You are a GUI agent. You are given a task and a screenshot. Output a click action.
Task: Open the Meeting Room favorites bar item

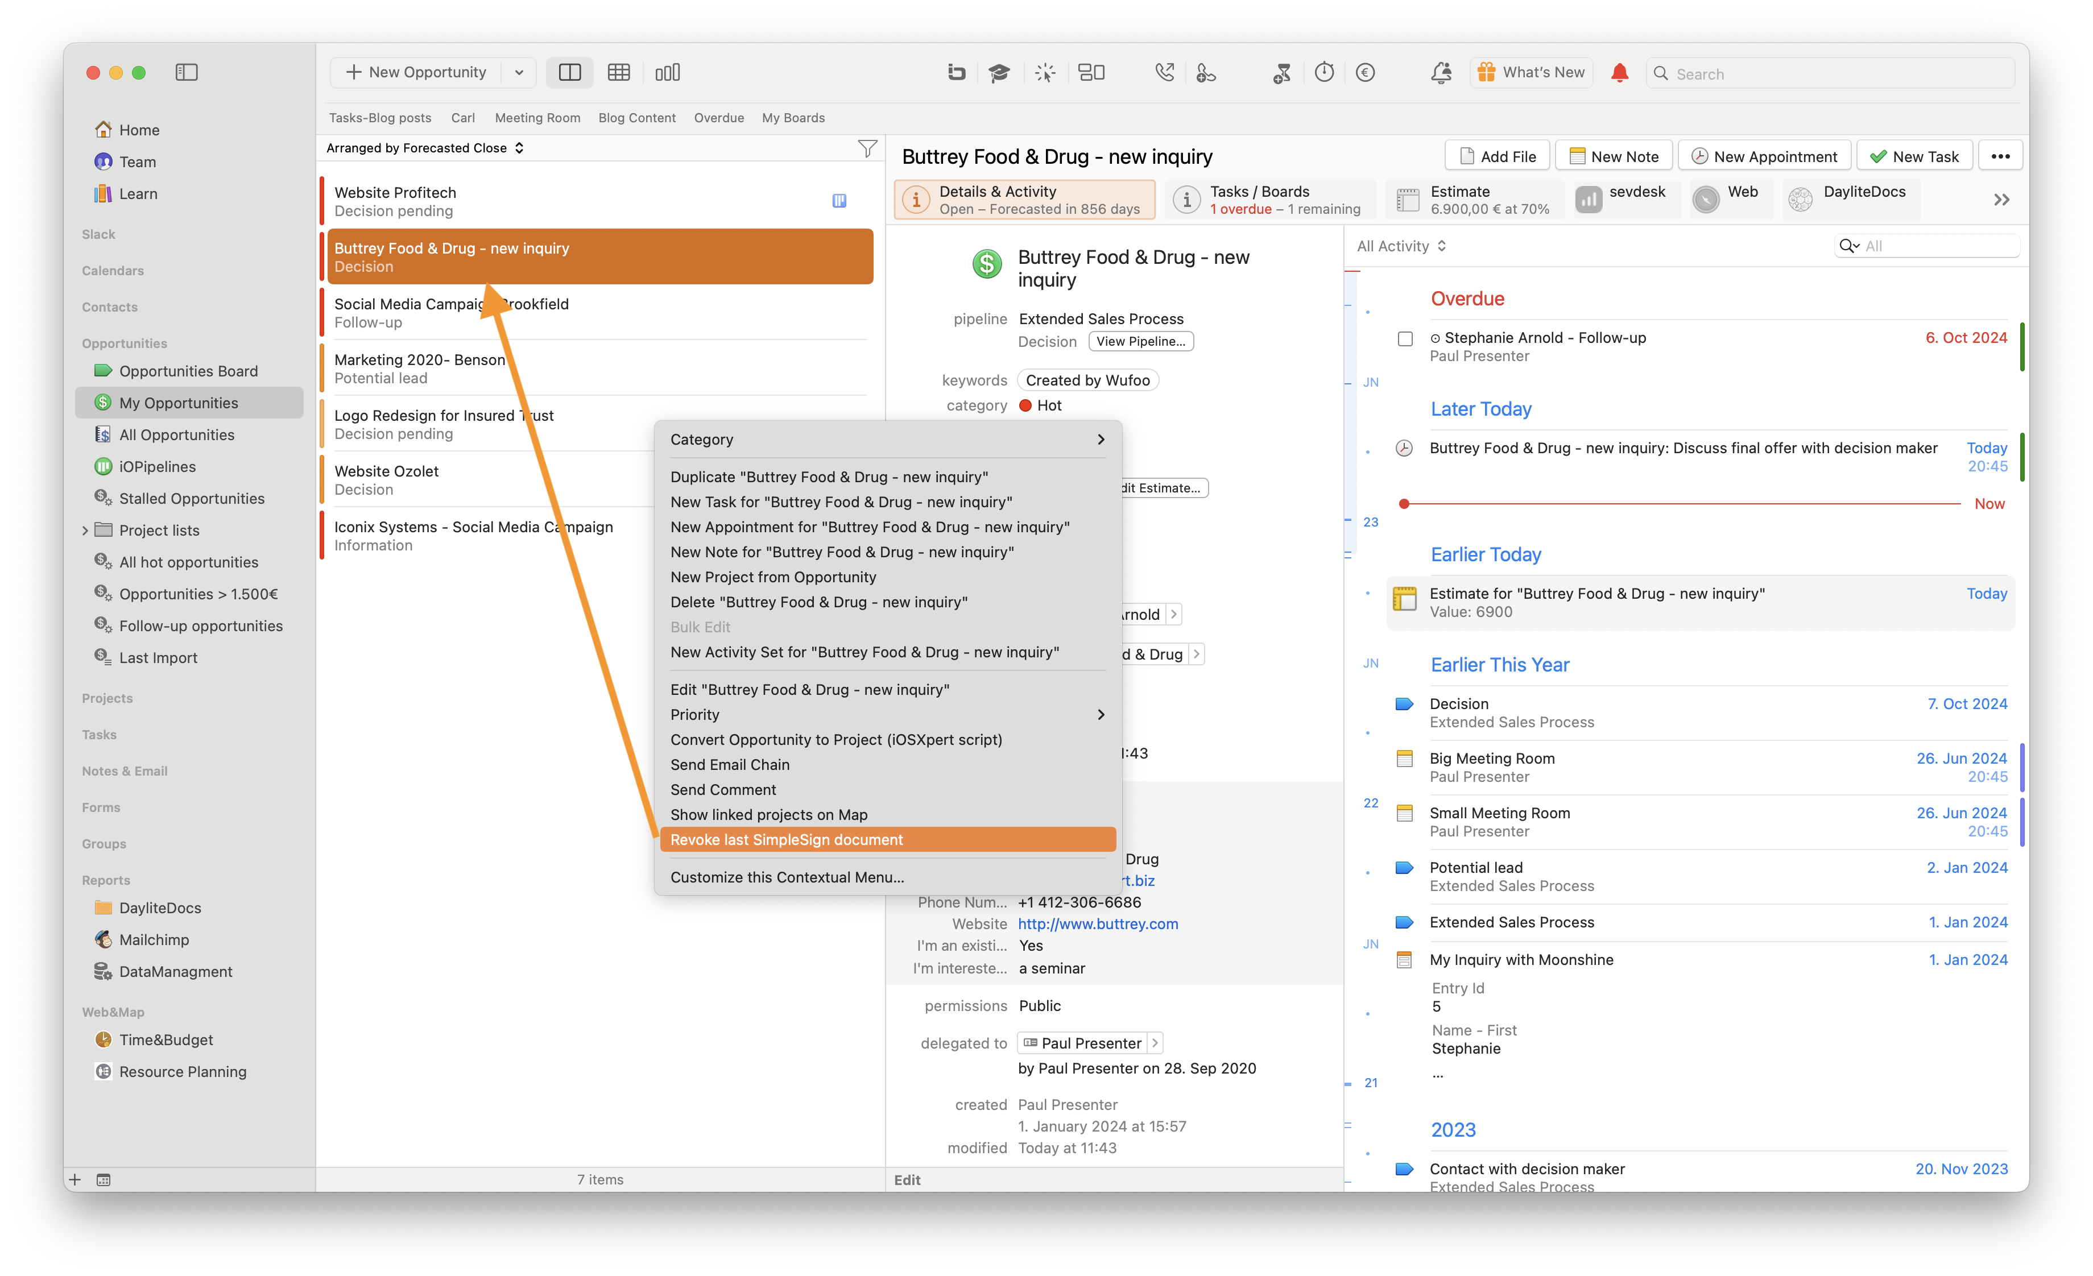coord(537,118)
